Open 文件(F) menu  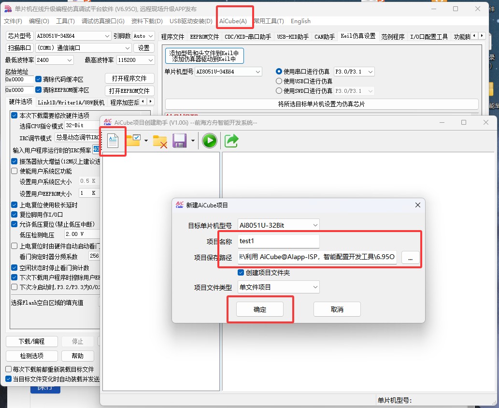(x=13, y=21)
